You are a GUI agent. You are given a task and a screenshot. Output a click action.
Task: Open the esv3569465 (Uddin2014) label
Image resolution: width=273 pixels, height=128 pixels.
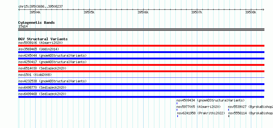39,49
